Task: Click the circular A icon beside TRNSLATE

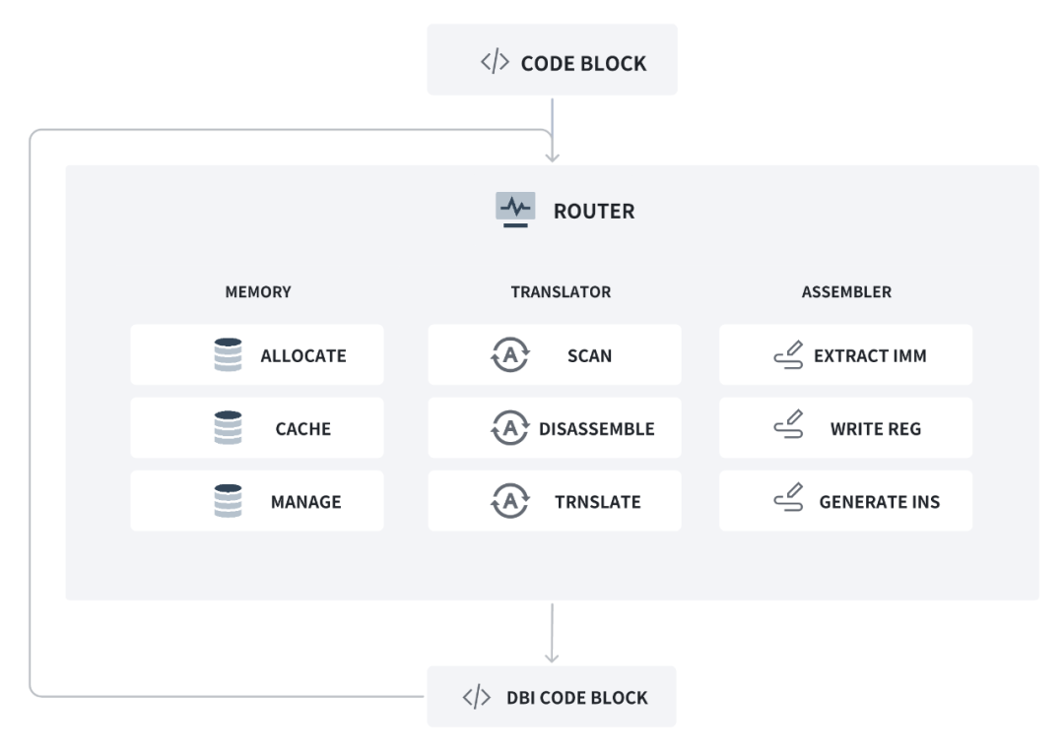Action: pyautogui.click(x=509, y=501)
